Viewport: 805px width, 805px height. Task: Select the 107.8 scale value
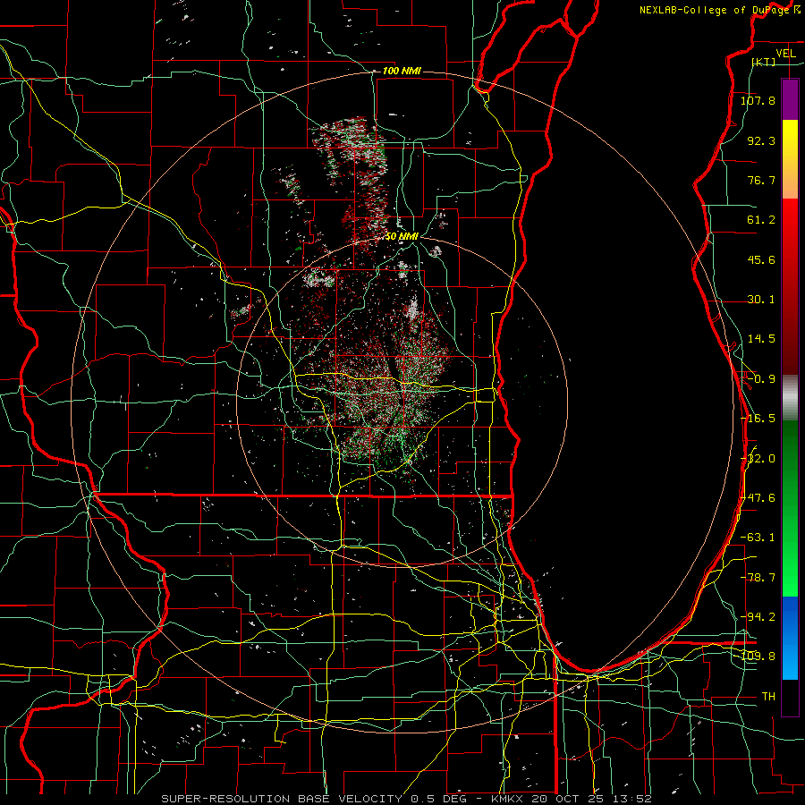click(x=758, y=100)
